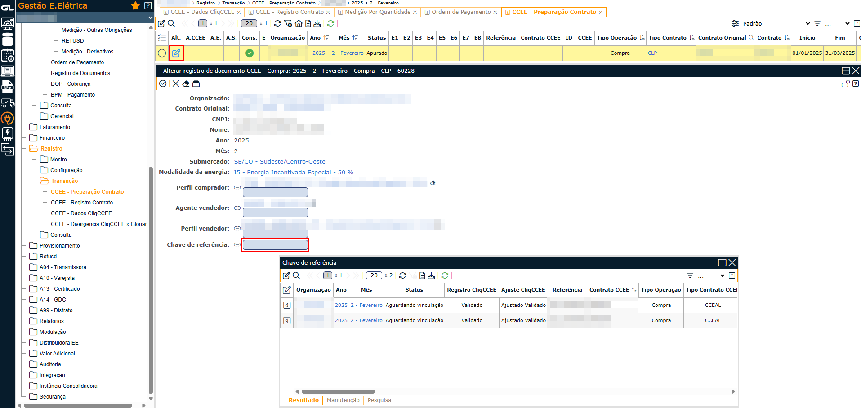
Task: Click the SE/CO - Sudeste/Centro-Oeste link
Action: click(279, 162)
